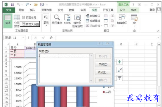162x107 pixels.
Task: Zoom to Selection (缩放到选定区域)
Action: 78,21
